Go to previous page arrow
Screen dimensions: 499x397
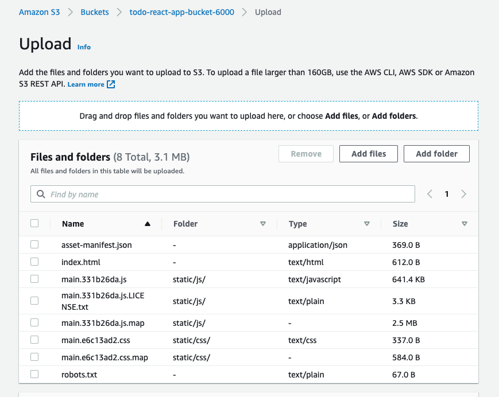pos(430,194)
